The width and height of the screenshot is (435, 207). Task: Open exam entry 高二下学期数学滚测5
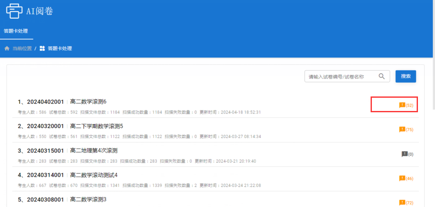[x=96, y=126]
